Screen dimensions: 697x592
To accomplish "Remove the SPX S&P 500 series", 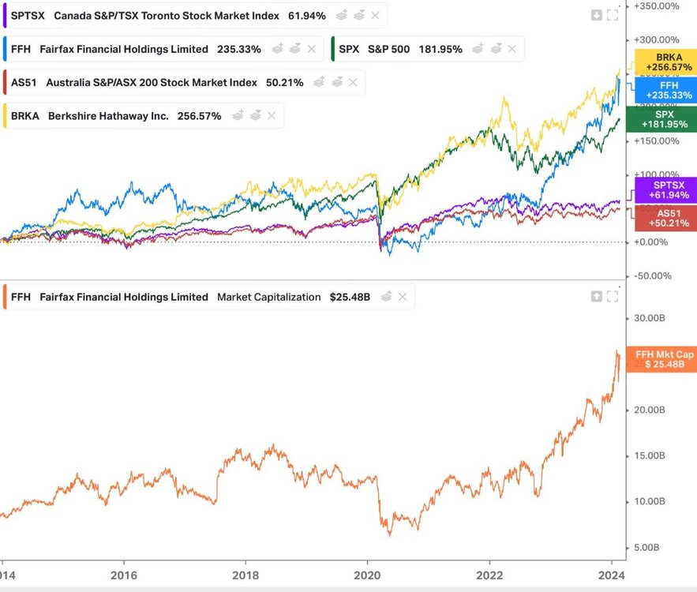I will (512, 49).
